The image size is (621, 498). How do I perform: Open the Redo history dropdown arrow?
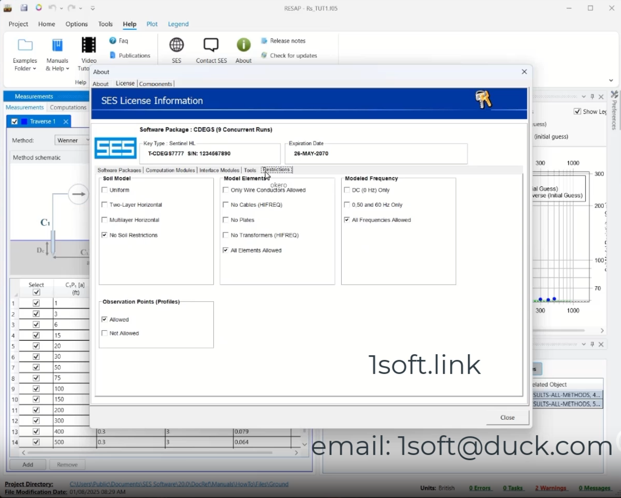pyautogui.click(x=81, y=8)
